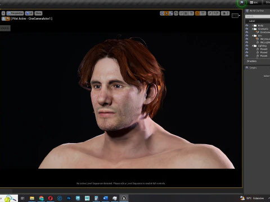Open the viewport layout maximize button

[x=236, y=16]
